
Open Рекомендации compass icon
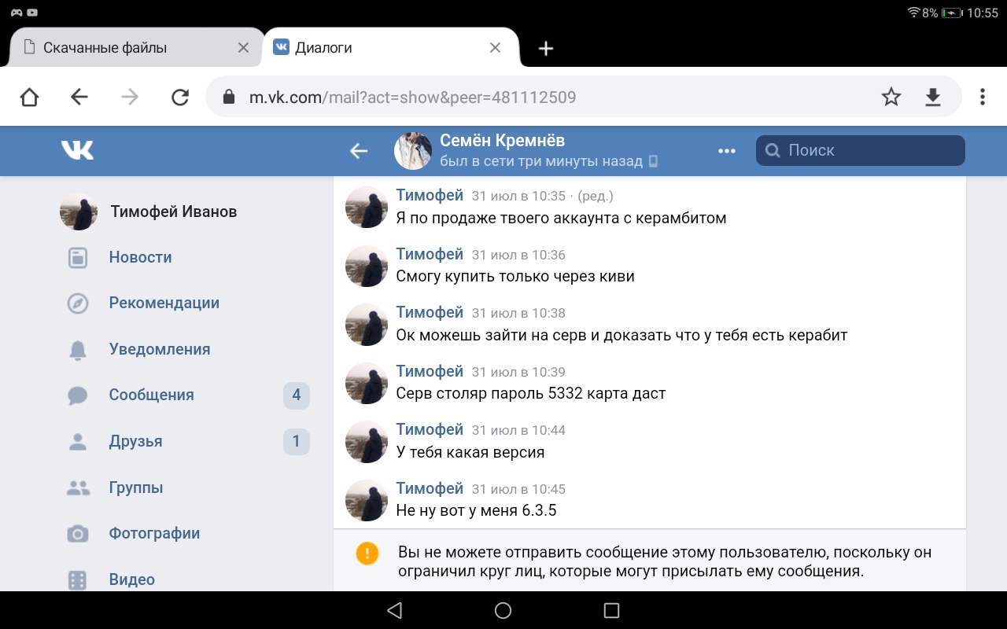click(78, 303)
